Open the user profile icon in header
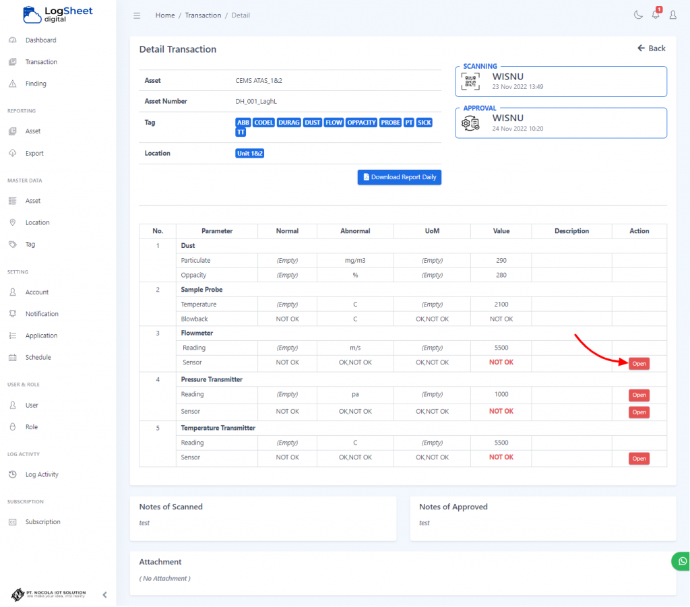 pyautogui.click(x=673, y=15)
